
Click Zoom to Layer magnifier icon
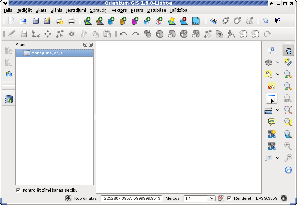click(x=288, y=134)
